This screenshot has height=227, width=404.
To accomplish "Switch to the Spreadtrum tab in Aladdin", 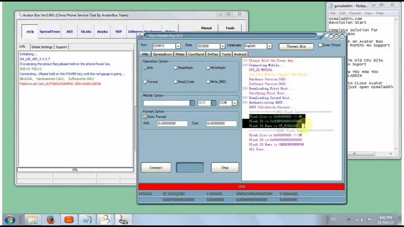I will (162, 54).
